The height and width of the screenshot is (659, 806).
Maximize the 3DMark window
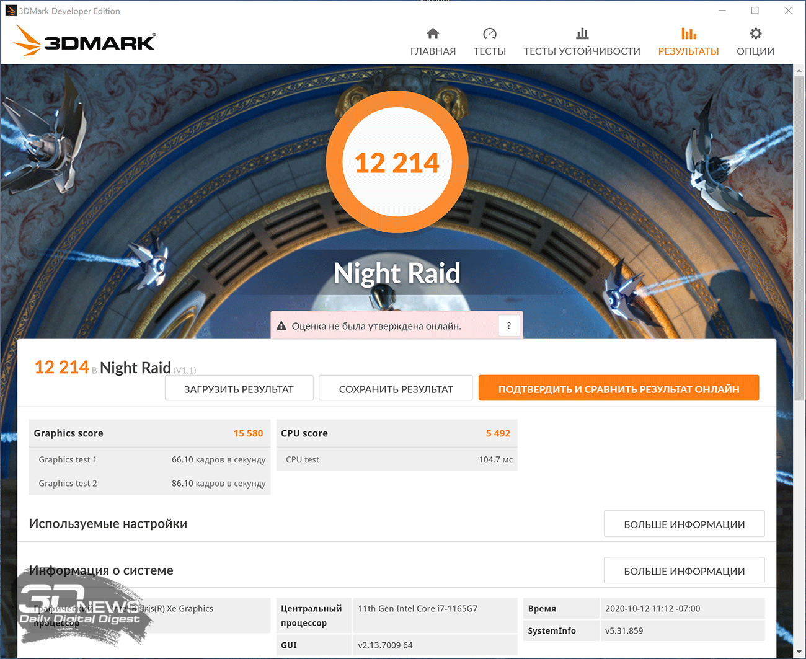pos(755,11)
